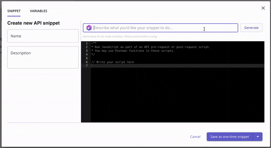The width and height of the screenshot is (271, 148).
Task: Open the save options dropdown arrow
Action: 258,137
